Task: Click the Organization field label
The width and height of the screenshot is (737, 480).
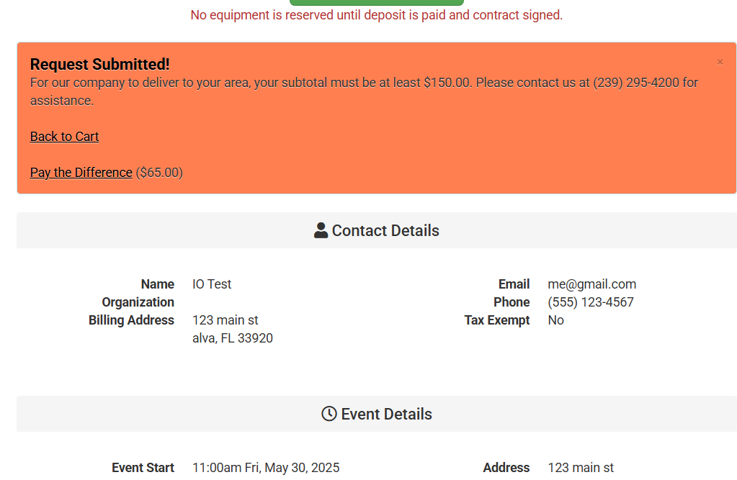Action: pos(138,302)
